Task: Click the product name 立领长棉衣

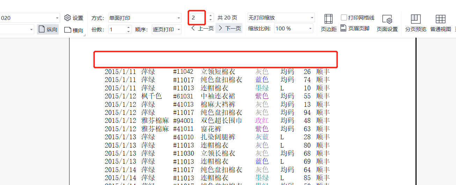Action: pyautogui.click(x=218, y=153)
